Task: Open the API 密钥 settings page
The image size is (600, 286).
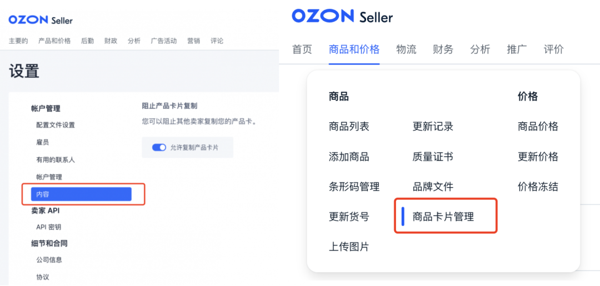Action: pos(48,227)
